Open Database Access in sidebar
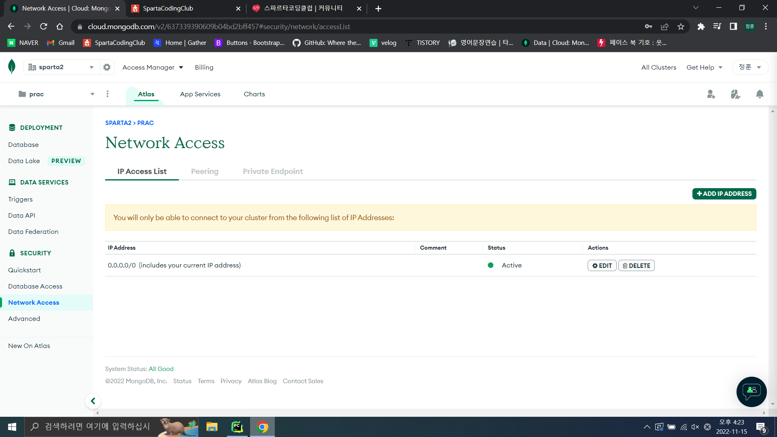This screenshot has width=777, height=437. coord(35,286)
